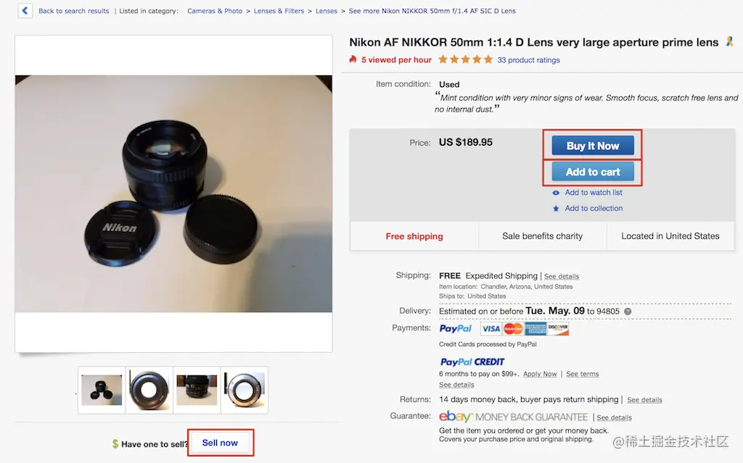The height and width of the screenshot is (463, 743).
Task: Click the PayPal logo in Payments
Action: pyautogui.click(x=456, y=328)
